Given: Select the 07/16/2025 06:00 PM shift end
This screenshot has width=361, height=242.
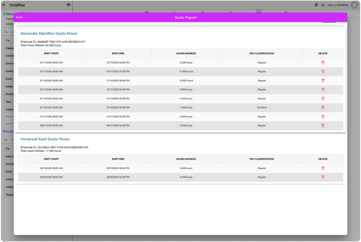Looking at the screenshot, I should point(118,81).
